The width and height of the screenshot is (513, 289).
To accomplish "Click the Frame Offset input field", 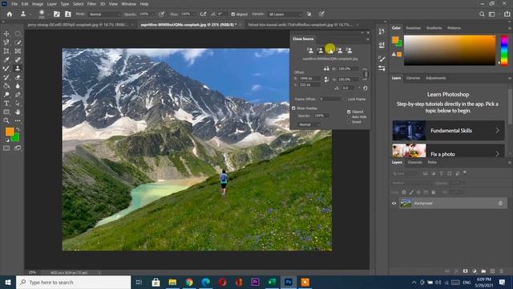I will pos(330,99).
